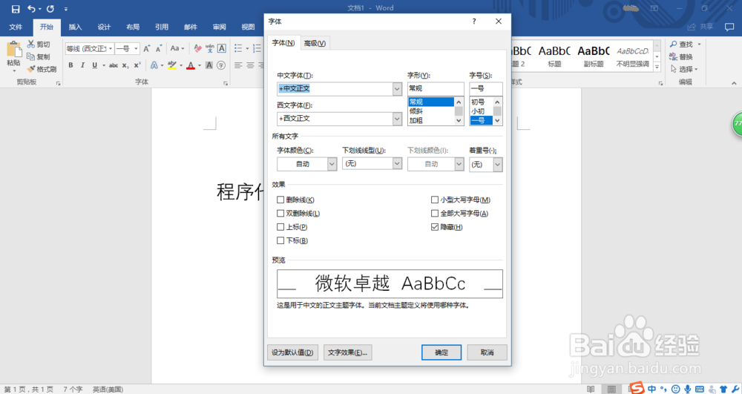Screen dimensions: 742x394
Task: Check the Small caps (小型大写字母) checkbox
Action: pos(435,200)
